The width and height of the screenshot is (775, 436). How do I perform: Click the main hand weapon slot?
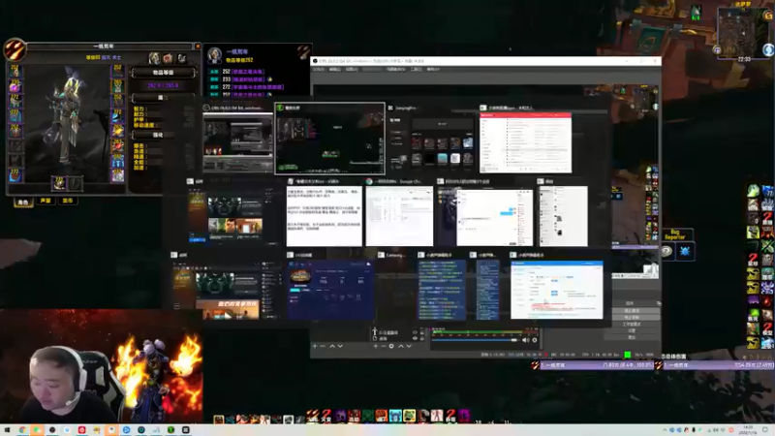59,183
